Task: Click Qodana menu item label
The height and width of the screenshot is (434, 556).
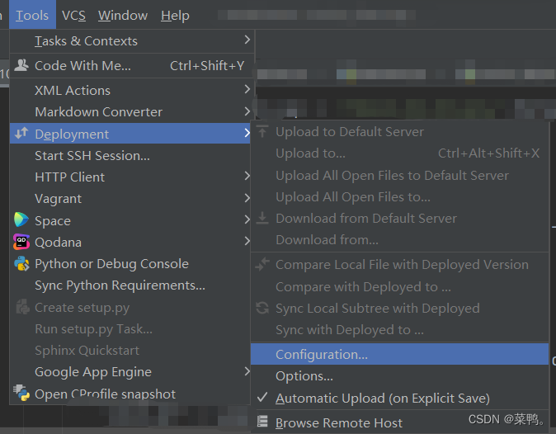Action: click(58, 243)
